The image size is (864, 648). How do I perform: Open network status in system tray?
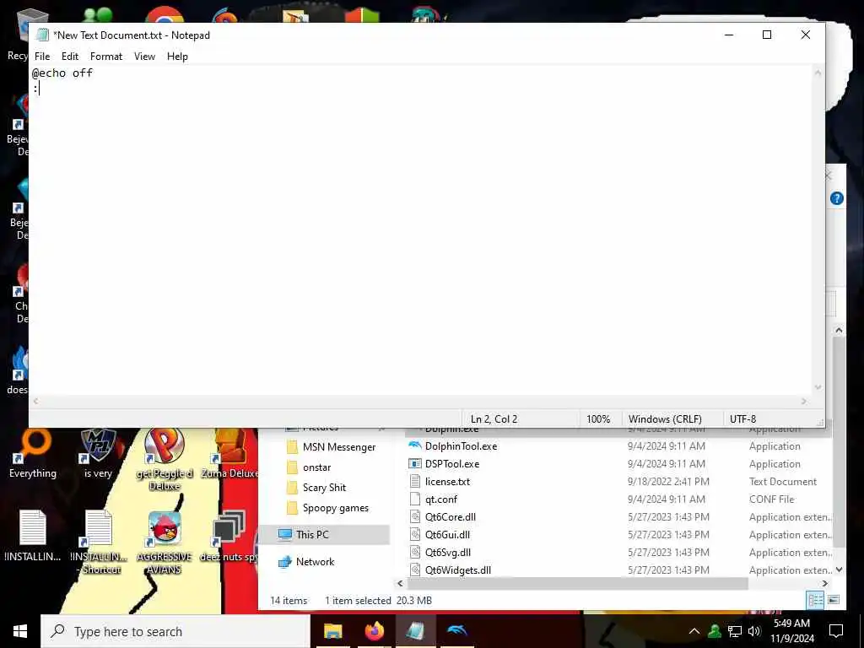[x=735, y=631]
